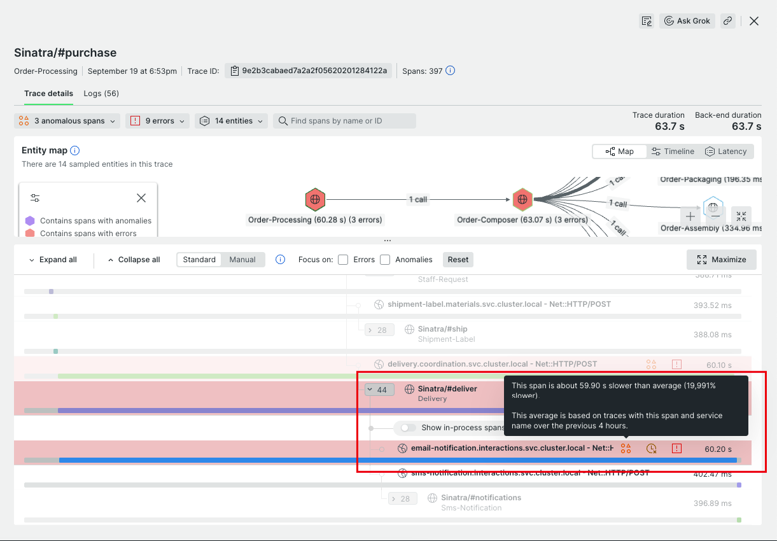Select the Order-Processing hexagon node
Image resolution: width=777 pixels, height=541 pixels.
pos(315,200)
